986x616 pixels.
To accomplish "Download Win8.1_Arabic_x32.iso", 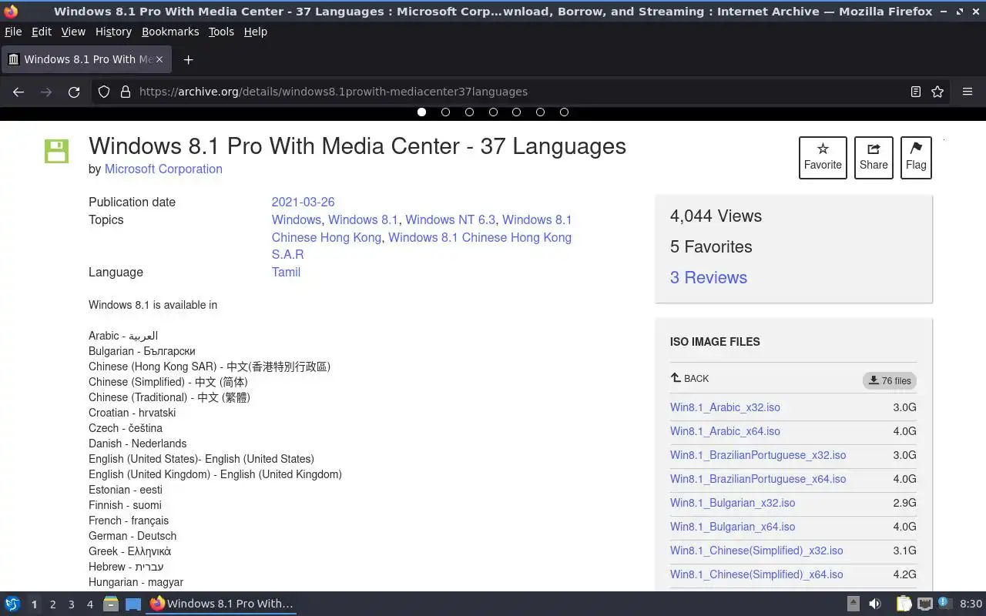I will (x=725, y=407).
